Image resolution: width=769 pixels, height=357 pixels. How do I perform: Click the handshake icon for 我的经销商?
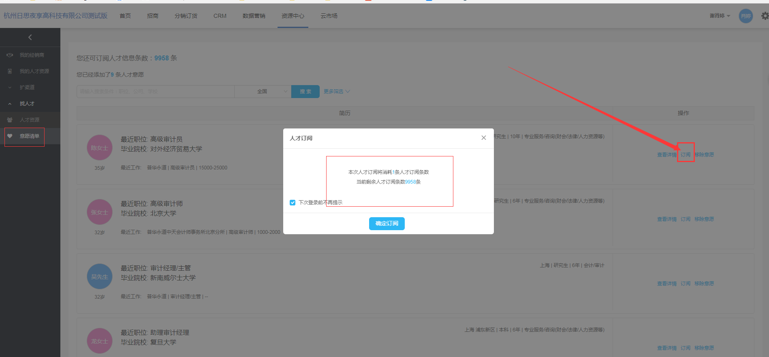tap(10, 55)
